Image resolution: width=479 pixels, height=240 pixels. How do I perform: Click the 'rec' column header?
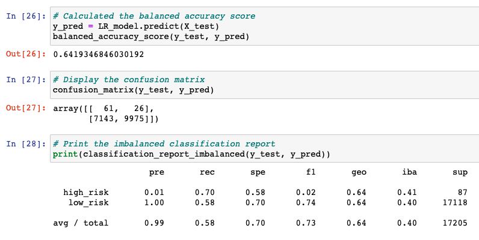click(207, 172)
